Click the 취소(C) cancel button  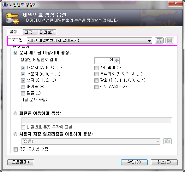[164, 162]
